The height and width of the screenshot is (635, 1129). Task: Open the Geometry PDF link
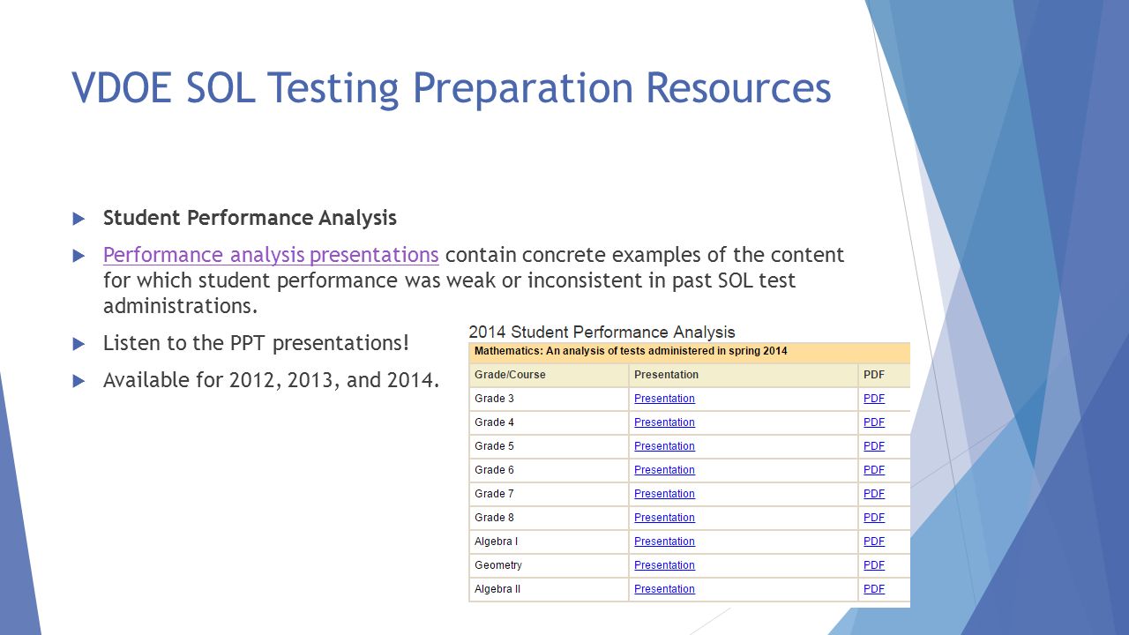point(874,565)
